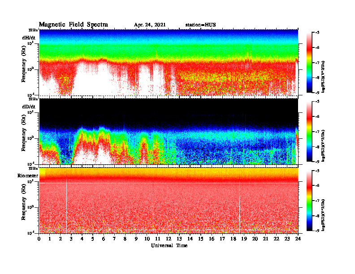Click the hour "19" tick label
355x274 pixels.
click(244, 239)
